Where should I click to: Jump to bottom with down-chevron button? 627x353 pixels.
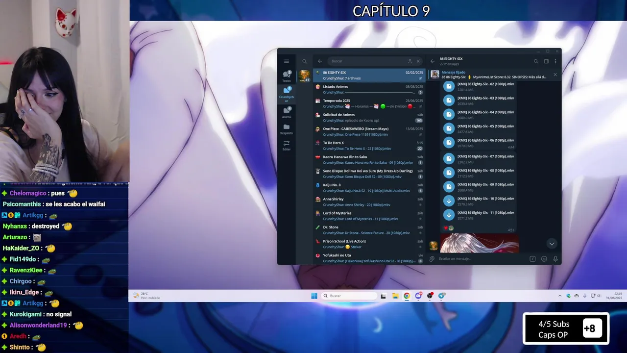point(552,244)
